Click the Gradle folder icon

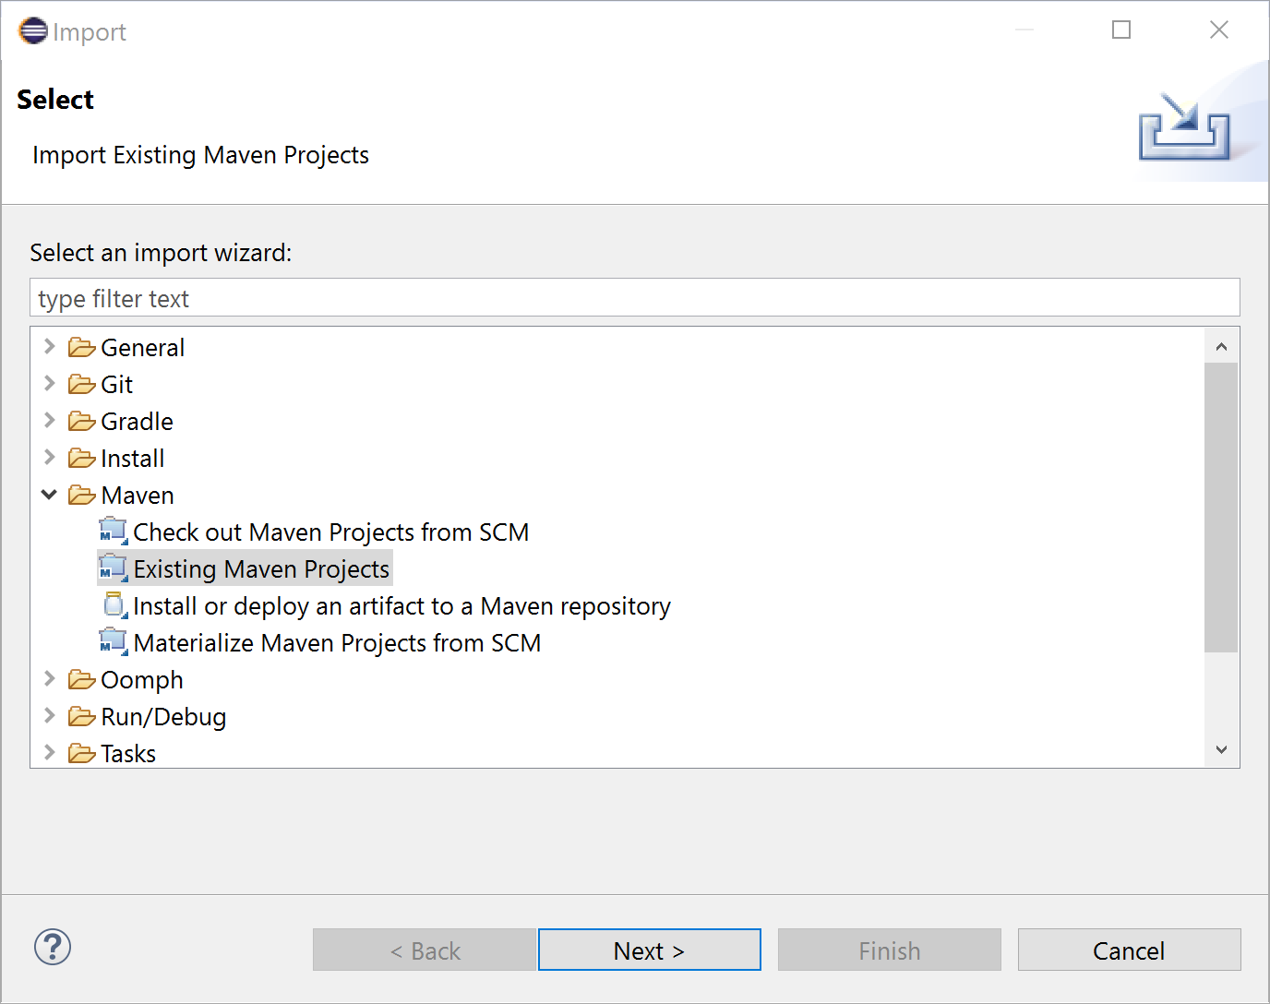[82, 422]
